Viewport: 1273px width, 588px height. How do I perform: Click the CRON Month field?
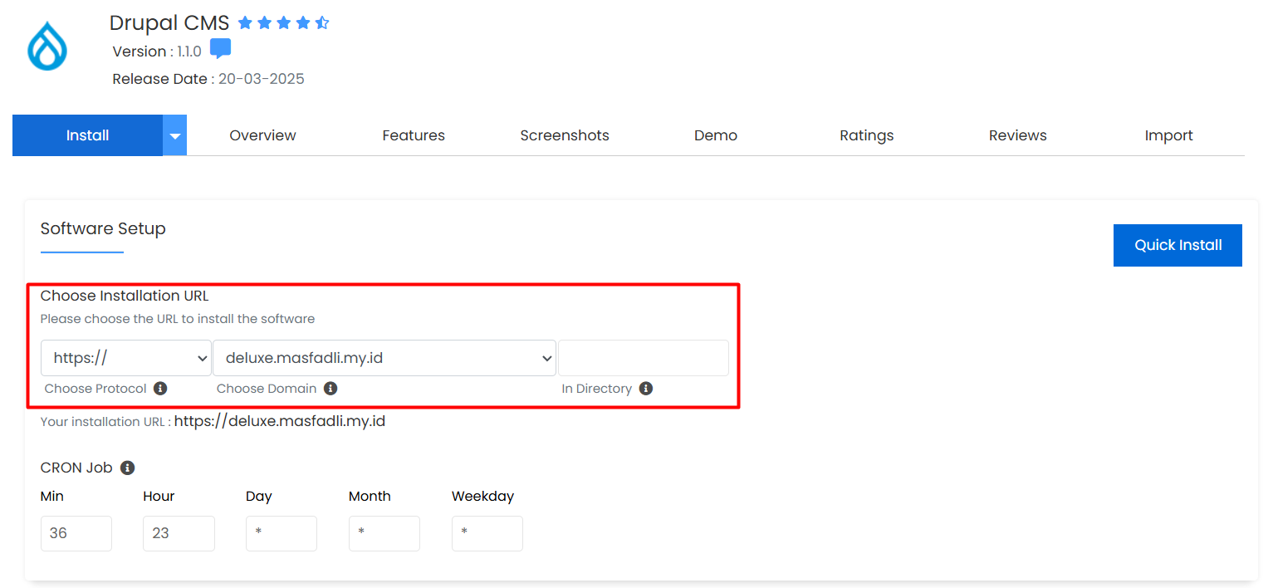[384, 533]
